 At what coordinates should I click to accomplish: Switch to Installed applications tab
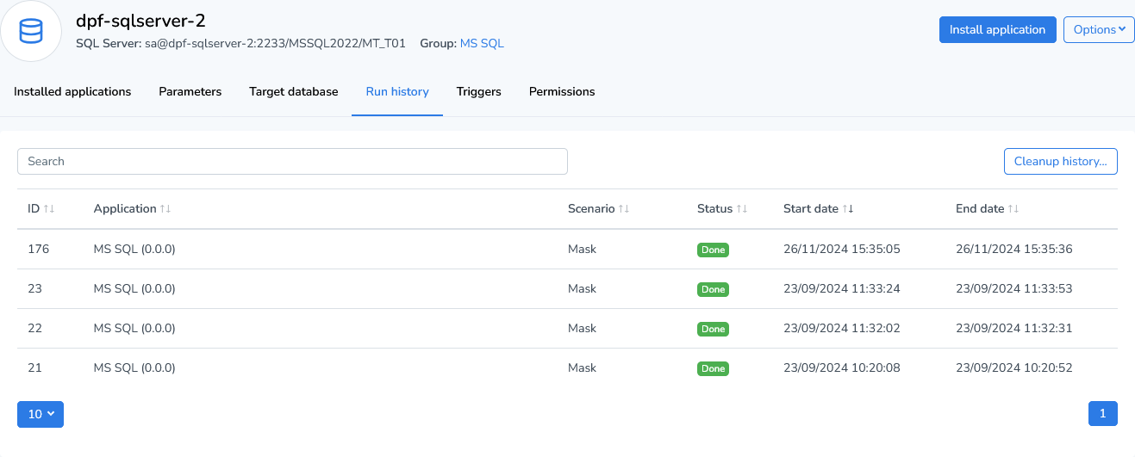72,91
